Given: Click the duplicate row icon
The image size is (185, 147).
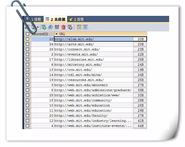Looking at the screenshot, I should point(50,27).
